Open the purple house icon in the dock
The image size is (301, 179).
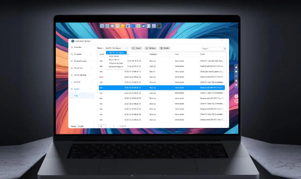154,26
